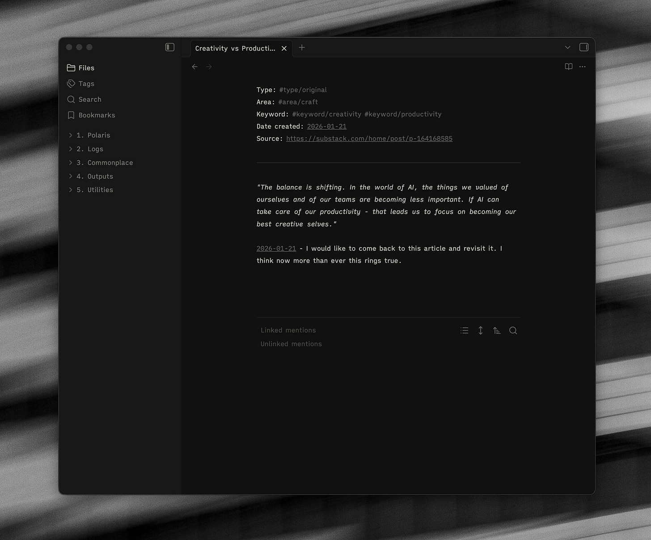
Task: Toggle collapse results list icon in backlinks
Action: click(465, 330)
